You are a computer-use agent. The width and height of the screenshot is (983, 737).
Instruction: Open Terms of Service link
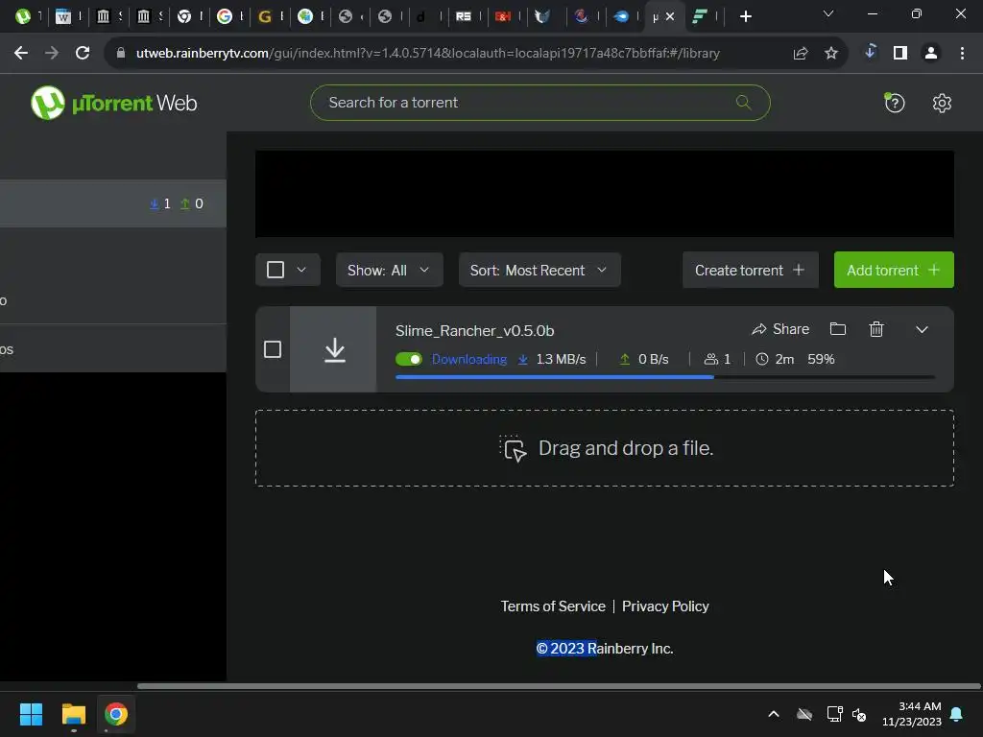coord(553,606)
